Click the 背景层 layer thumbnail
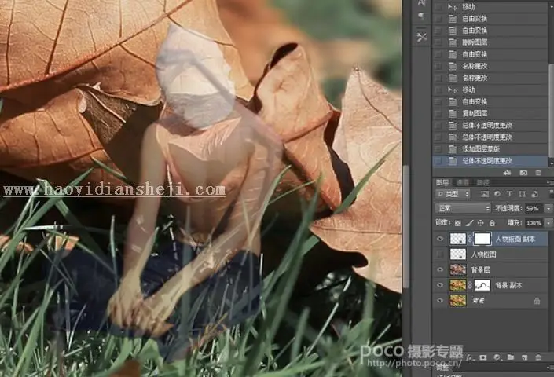Image resolution: width=554 pixels, height=377 pixels. 458,269
